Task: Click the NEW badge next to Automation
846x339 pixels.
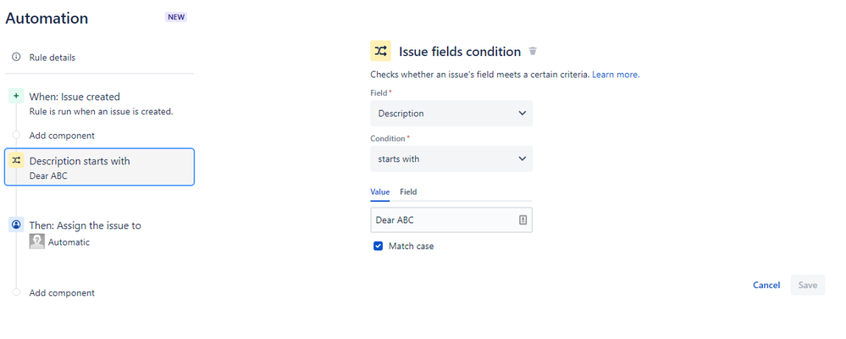Action: point(176,17)
